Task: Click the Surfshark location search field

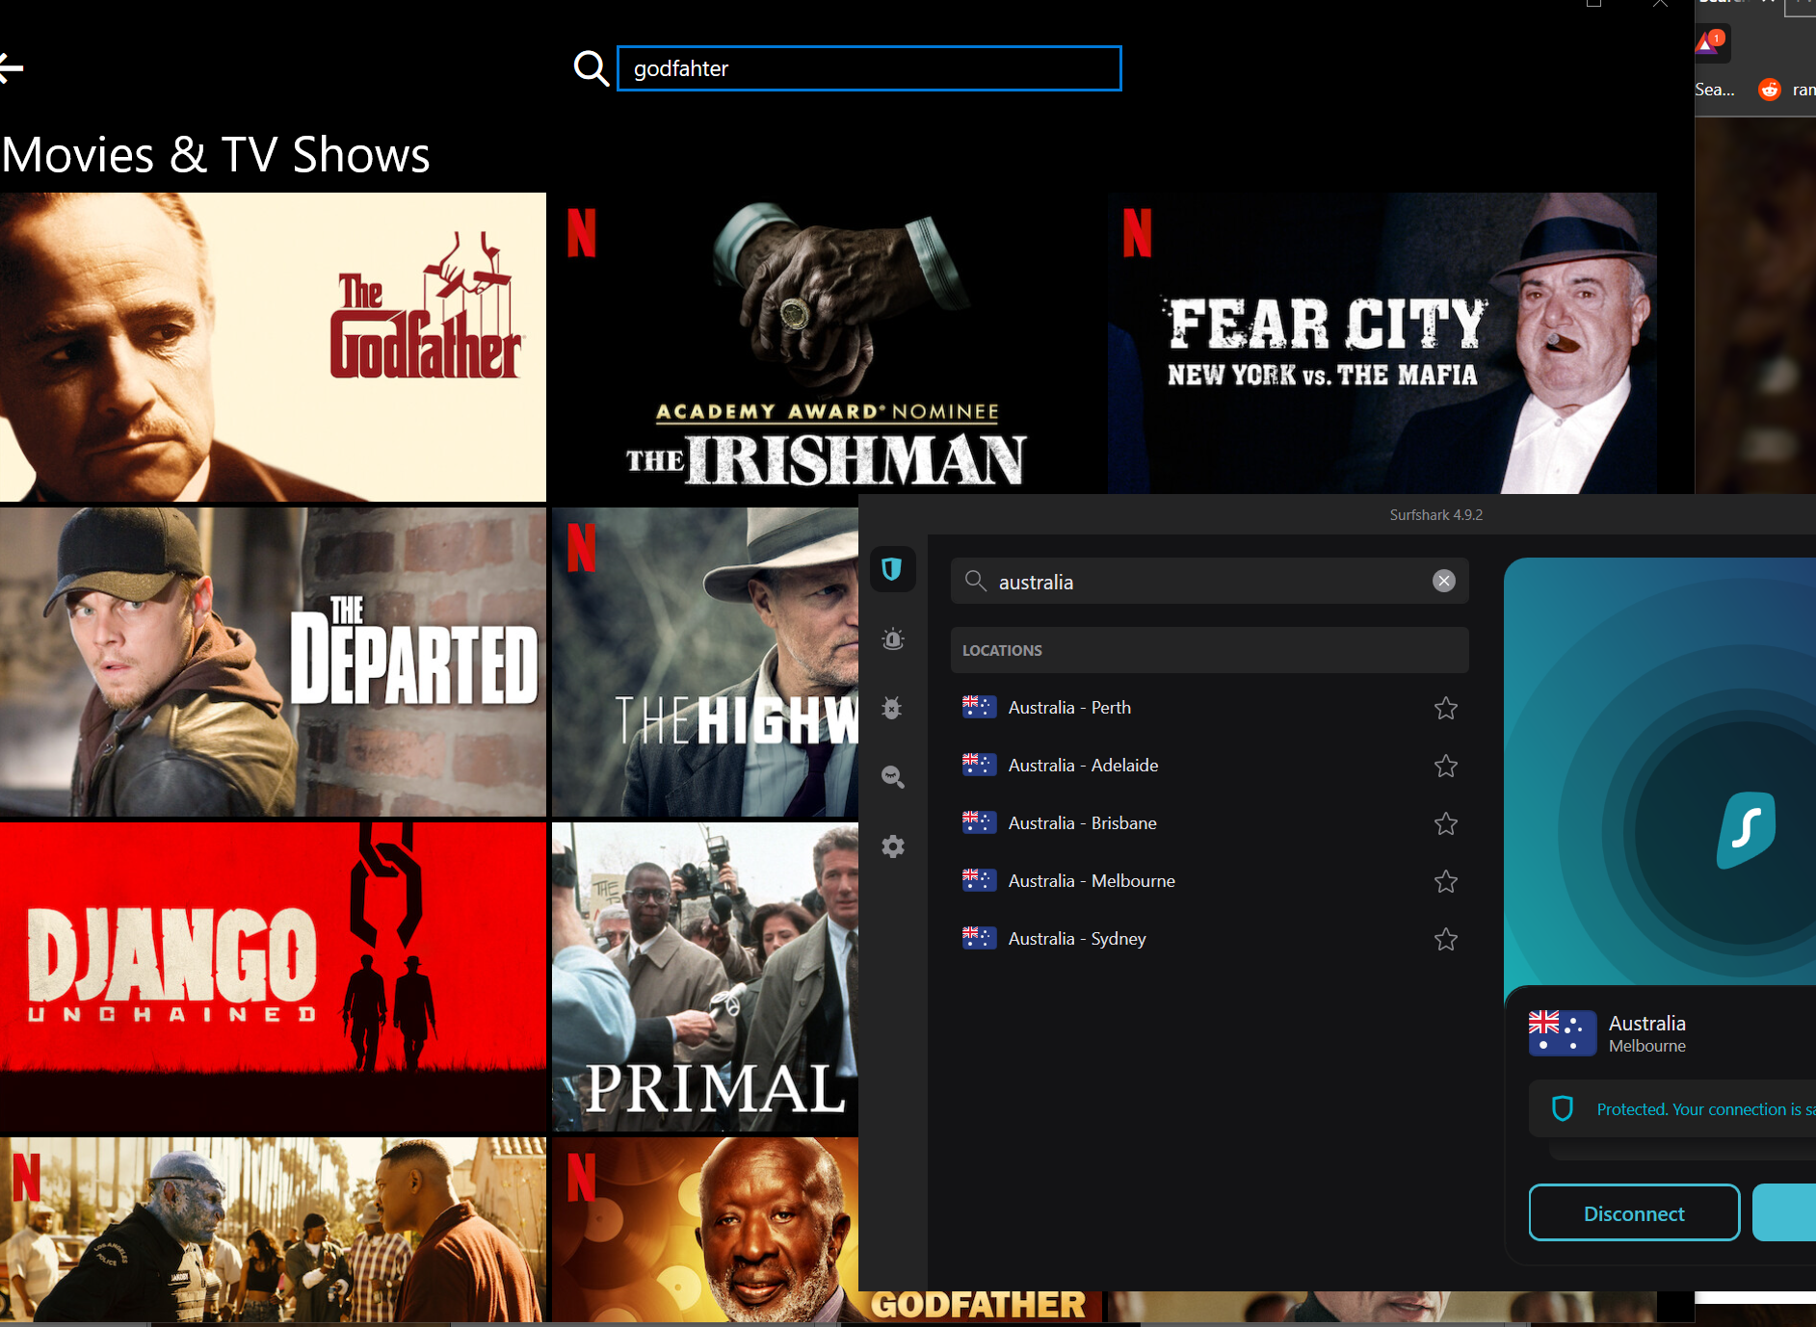Action: pos(1209,581)
